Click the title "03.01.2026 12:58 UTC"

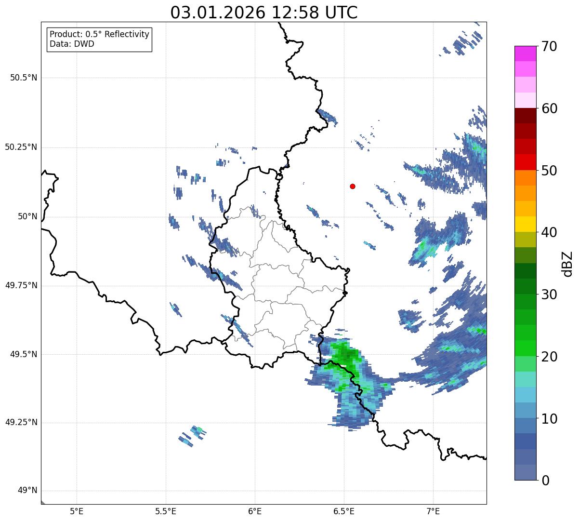click(x=264, y=13)
